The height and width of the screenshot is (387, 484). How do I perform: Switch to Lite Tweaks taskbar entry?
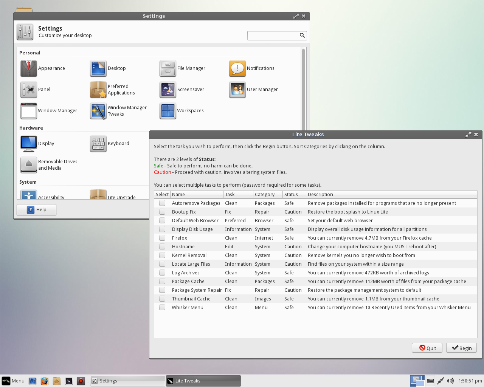[203, 381]
